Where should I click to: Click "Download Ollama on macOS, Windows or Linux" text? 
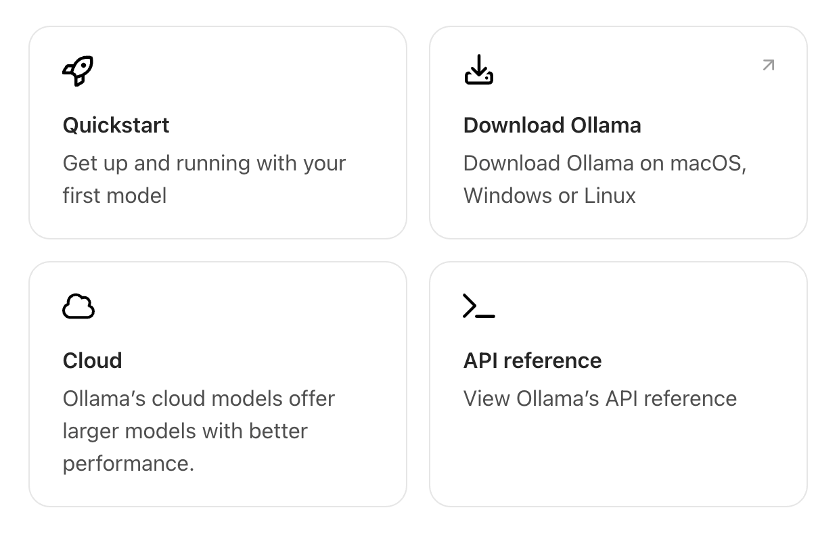click(x=604, y=164)
